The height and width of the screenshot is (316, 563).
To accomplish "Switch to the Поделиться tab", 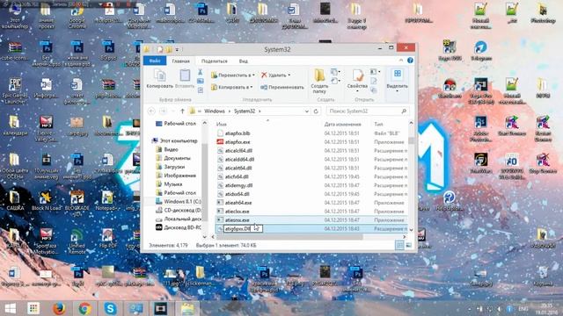I will pos(215,61).
